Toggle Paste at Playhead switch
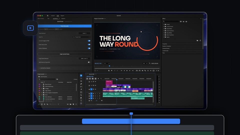This screenshot has height=135, width=240. pyautogui.click(x=89, y=48)
